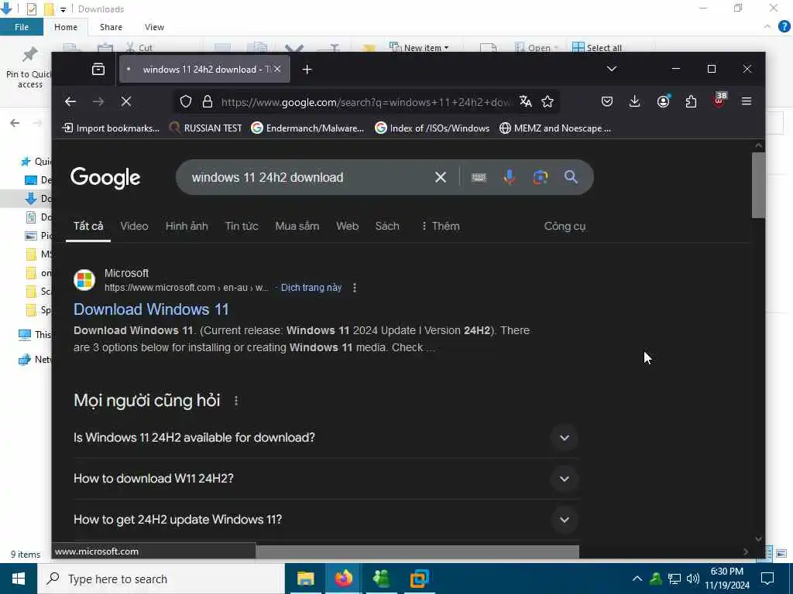The image size is (793, 594).
Task: Open Firefox account icon
Action: [x=663, y=101]
